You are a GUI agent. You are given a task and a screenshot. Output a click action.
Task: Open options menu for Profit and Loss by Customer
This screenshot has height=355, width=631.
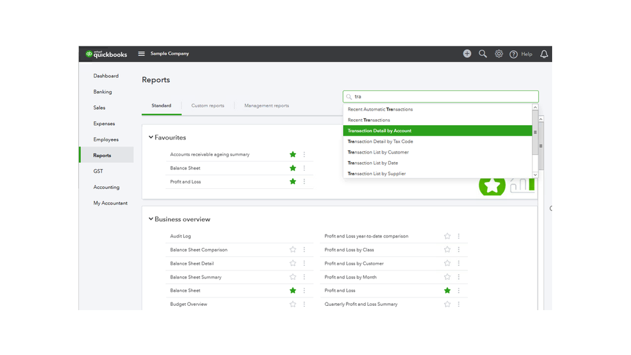click(459, 263)
